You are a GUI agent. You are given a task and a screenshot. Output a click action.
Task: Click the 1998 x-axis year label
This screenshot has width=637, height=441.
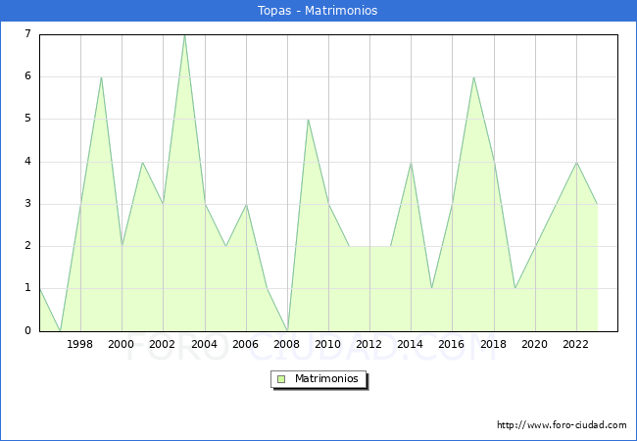79,344
